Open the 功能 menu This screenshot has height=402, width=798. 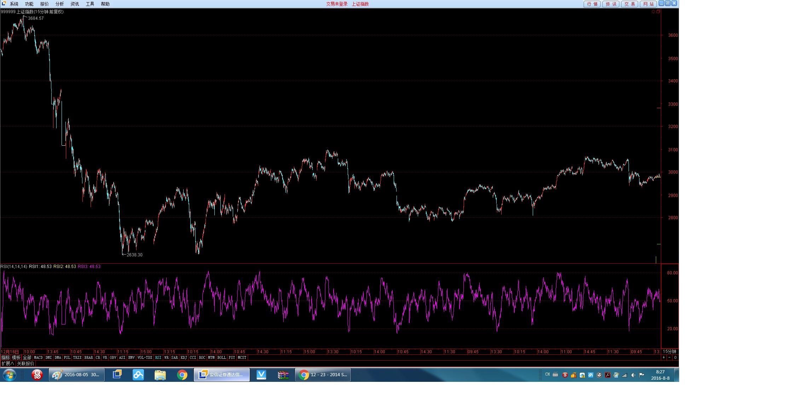click(x=29, y=4)
